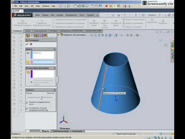
Task: Click the Высокая label next to the slider
Action: click(x=51, y=93)
